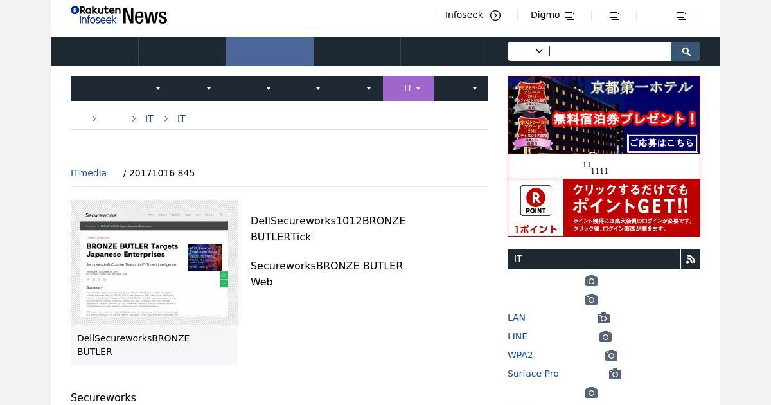
Task: Expand the purple IT sub-navigation dropdown
Action: coord(408,89)
